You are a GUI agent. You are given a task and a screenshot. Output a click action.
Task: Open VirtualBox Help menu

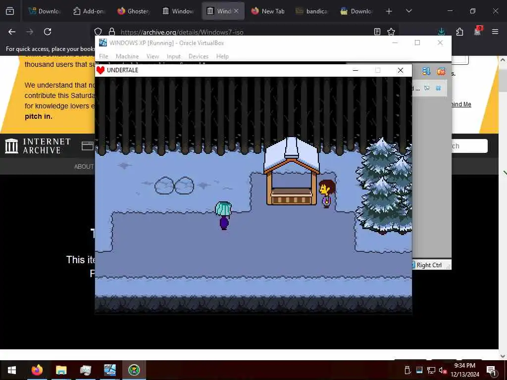(x=222, y=56)
